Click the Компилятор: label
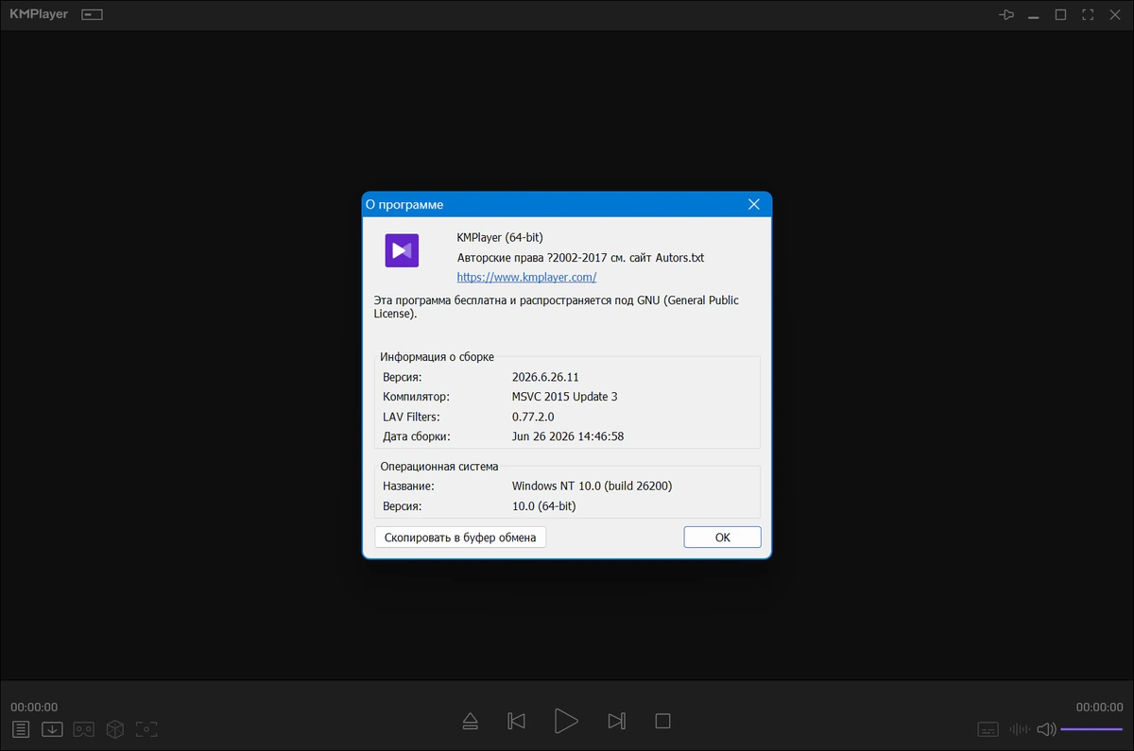 point(417,397)
